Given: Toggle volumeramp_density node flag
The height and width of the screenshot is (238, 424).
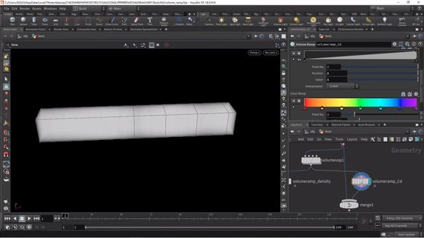Looking at the screenshot, I should pyautogui.click(x=290, y=181).
